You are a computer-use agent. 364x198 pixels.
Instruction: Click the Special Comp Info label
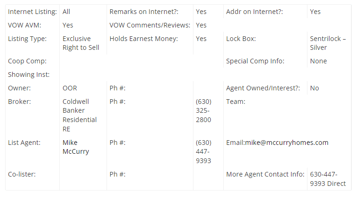pyautogui.click(x=255, y=61)
